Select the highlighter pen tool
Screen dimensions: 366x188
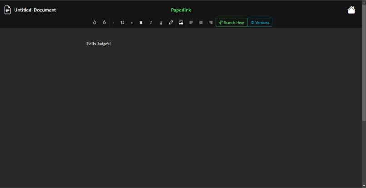point(171,22)
